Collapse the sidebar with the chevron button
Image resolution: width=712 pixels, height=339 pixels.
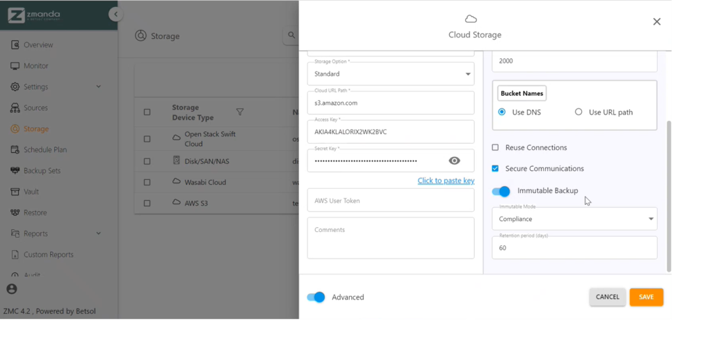116,15
